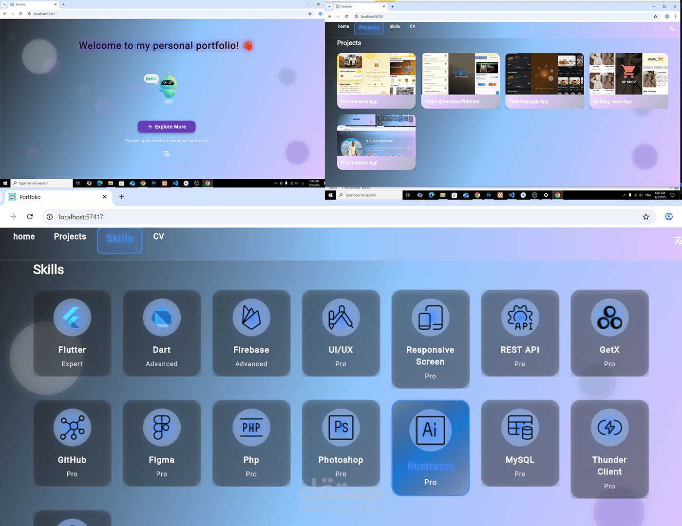Screen dimensions: 682x526
Task: Select the Thunder Client lightning icon
Action: coord(609,427)
